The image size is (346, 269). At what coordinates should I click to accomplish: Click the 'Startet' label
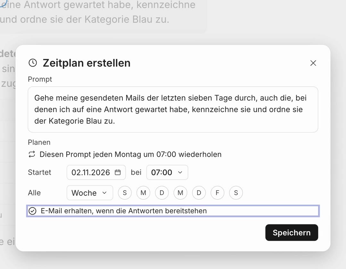pos(39,172)
